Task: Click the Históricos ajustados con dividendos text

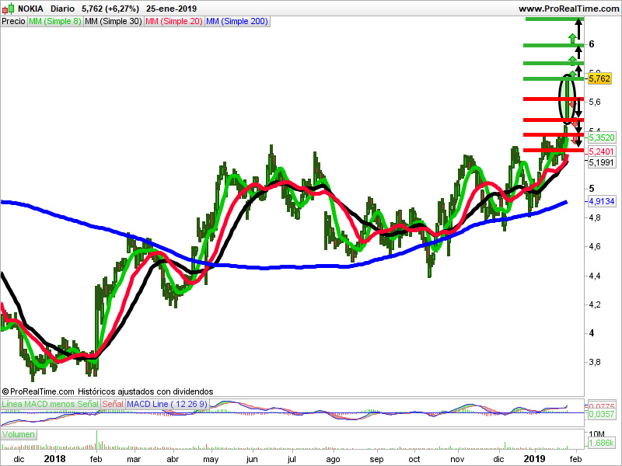Action: click(145, 391)
